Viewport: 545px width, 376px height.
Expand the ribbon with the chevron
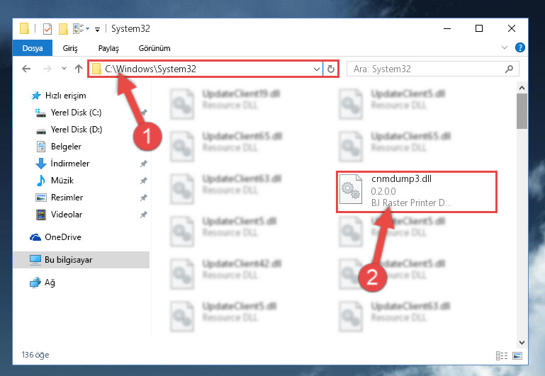pyautogui.click(x=505, y=47)
